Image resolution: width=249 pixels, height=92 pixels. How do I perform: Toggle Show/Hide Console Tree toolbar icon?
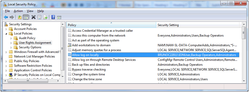pos(26,17)
